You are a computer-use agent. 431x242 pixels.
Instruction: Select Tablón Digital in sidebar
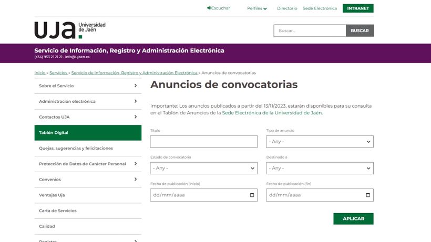(88, 133)
